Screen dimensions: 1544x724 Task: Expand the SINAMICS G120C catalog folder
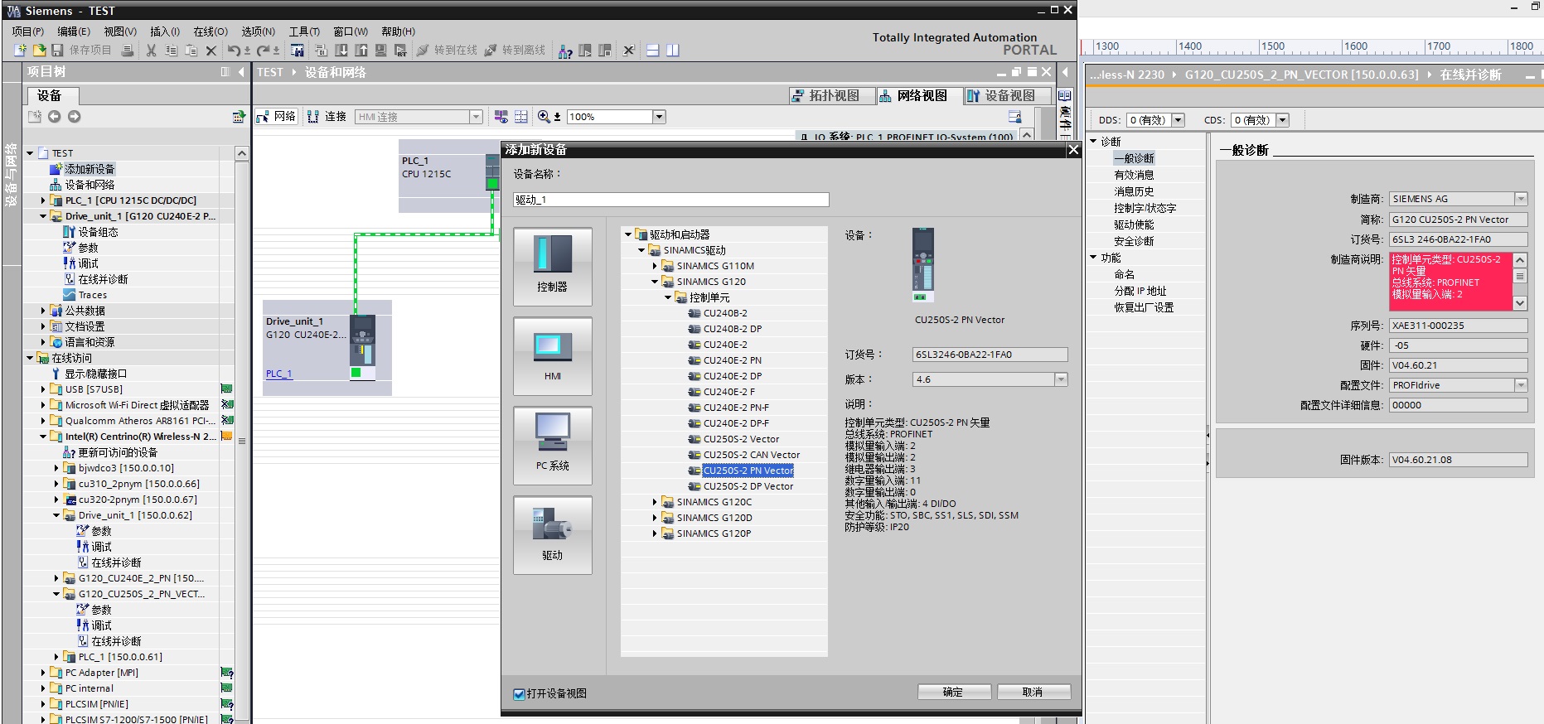coord(655,502)
